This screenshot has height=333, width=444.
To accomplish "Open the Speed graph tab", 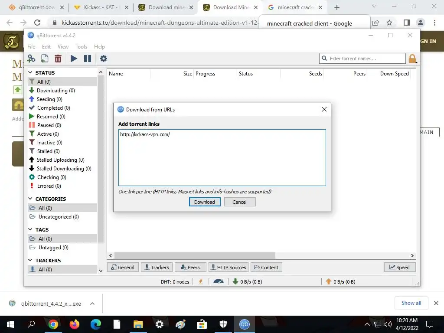I will click(399, 267).
